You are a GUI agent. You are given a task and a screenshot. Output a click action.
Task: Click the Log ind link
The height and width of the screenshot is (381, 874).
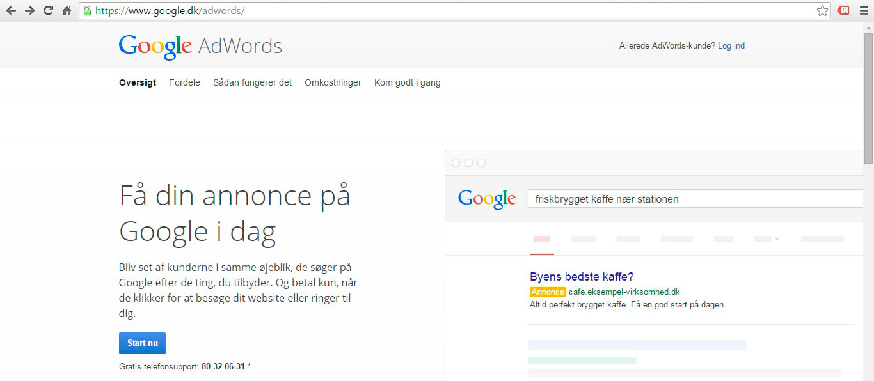tap(731, 46)
